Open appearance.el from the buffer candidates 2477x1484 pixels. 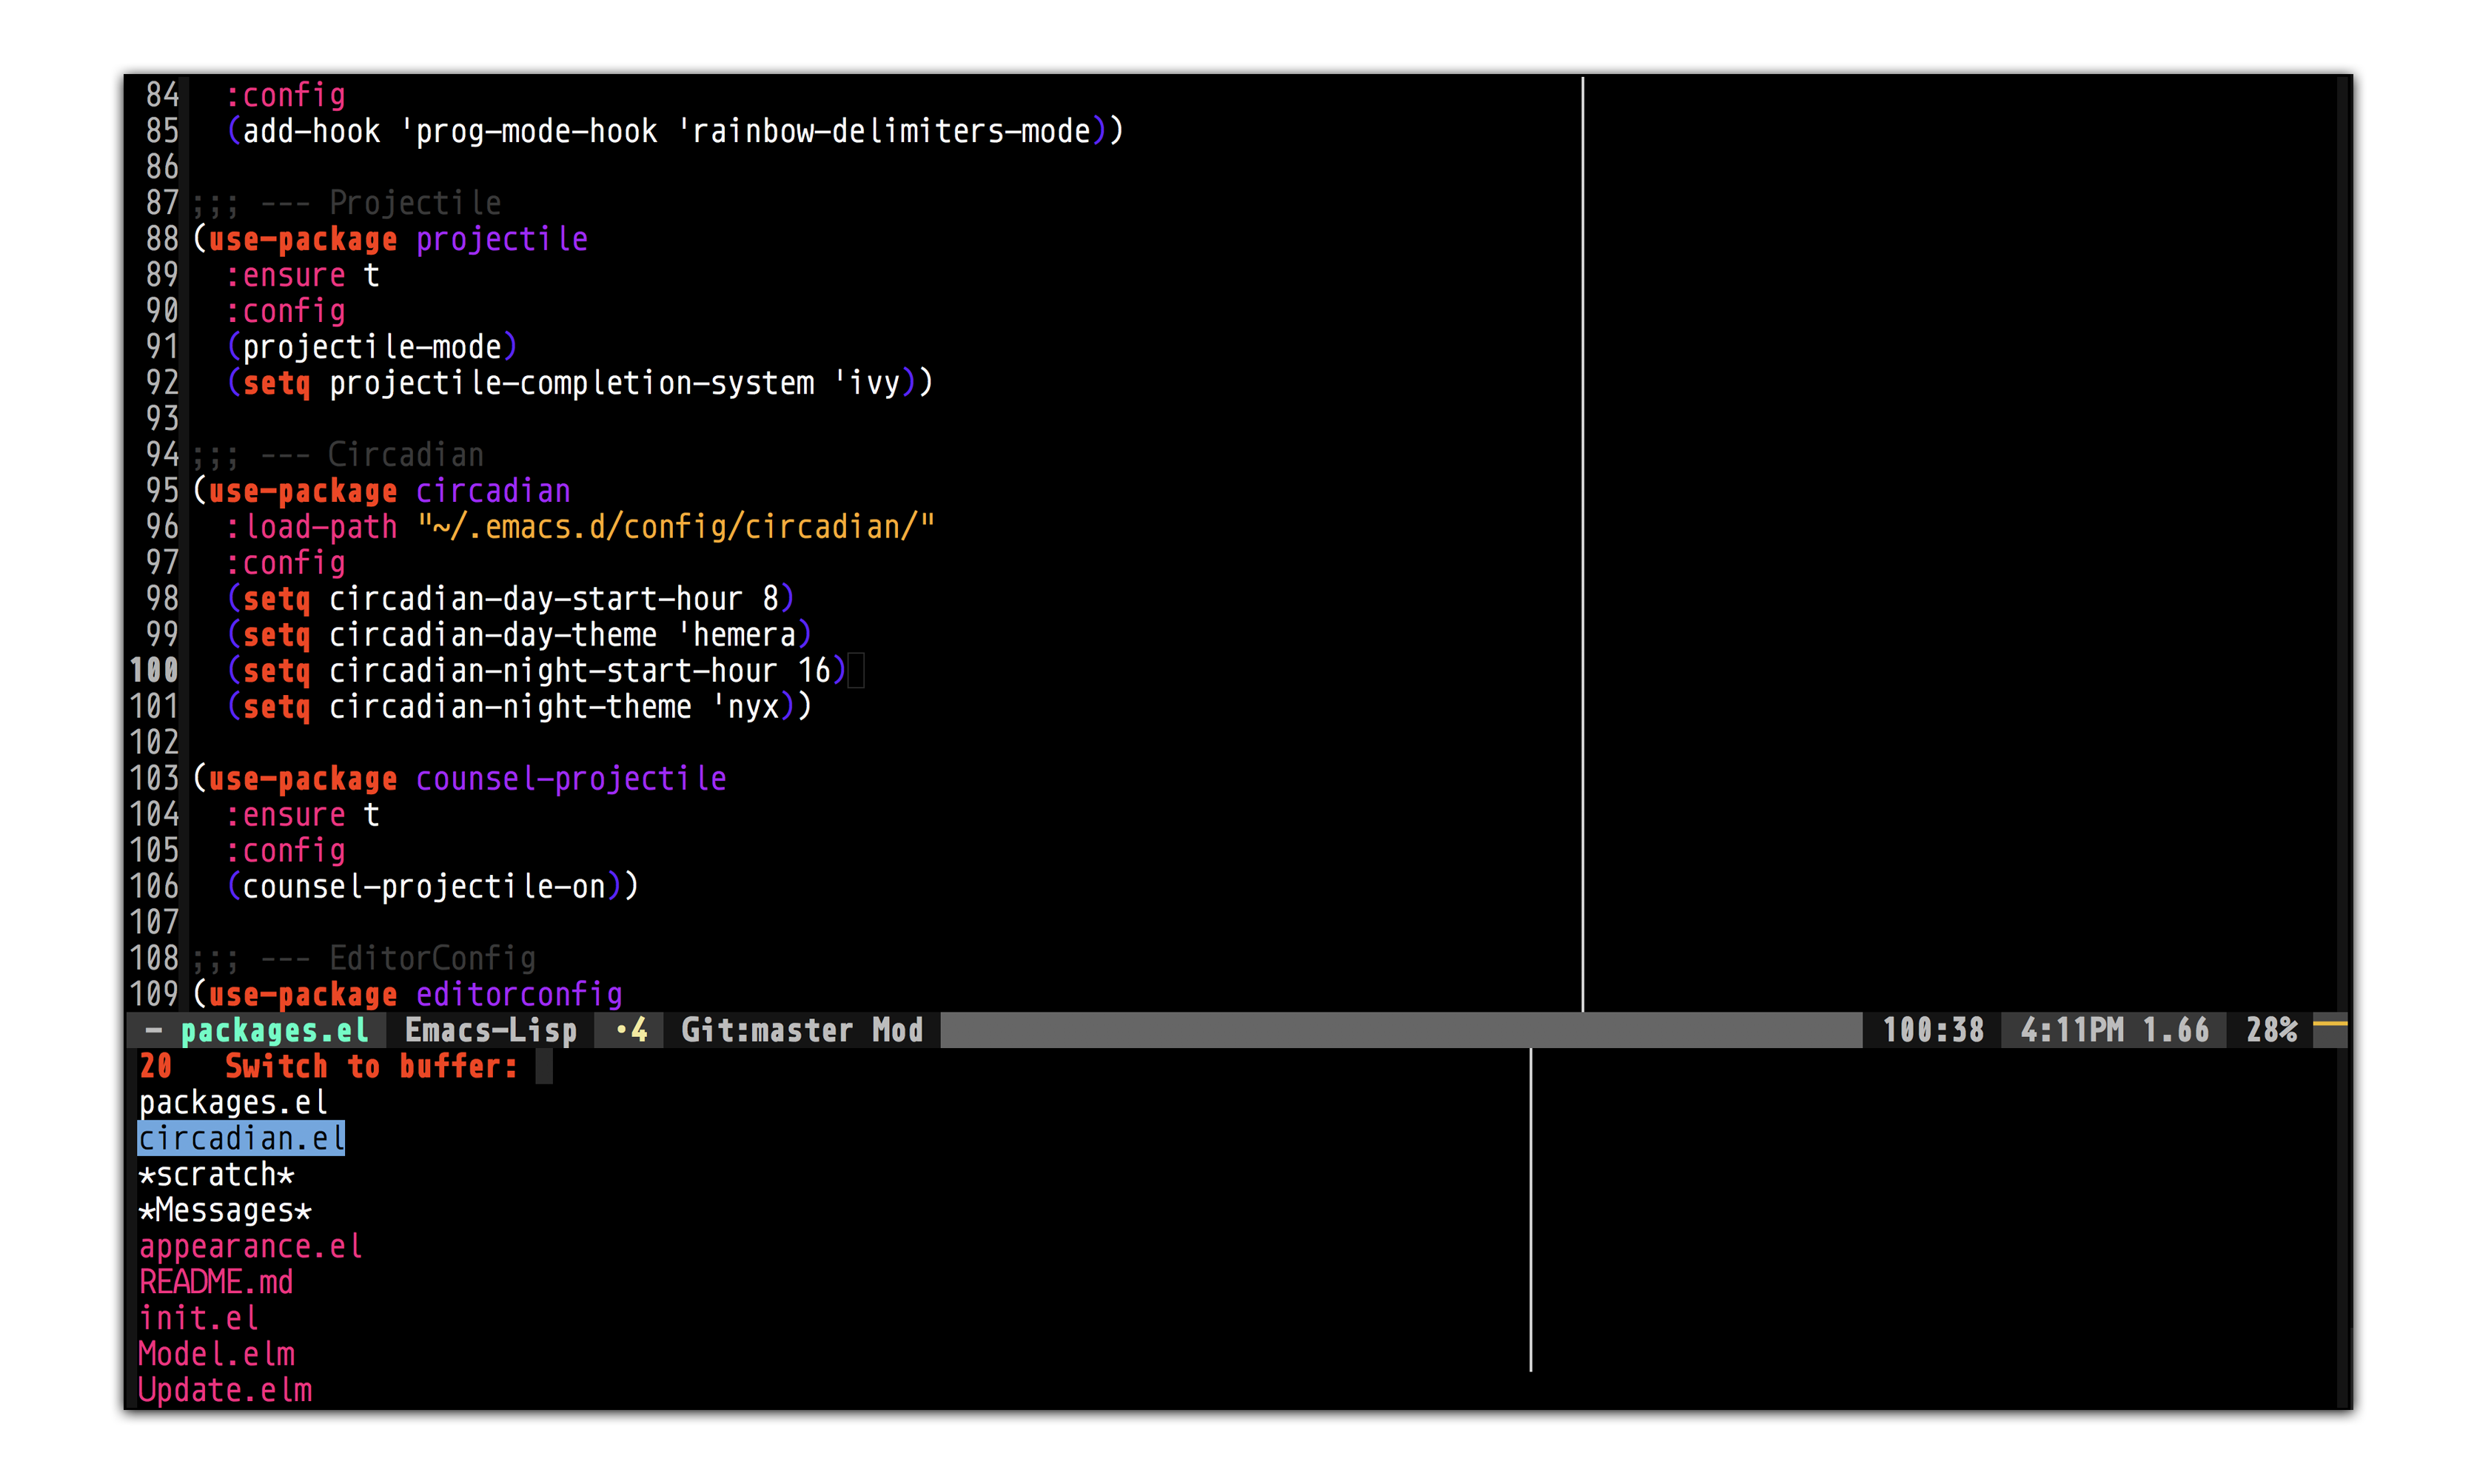point(250,1246)
